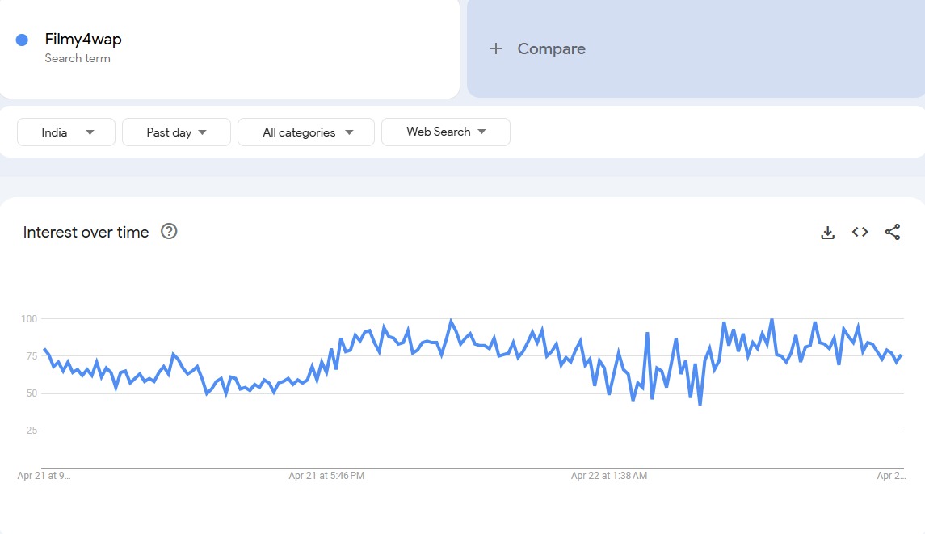Open the Web Search type dropdown
Viewport: 925px width, 534px height.
(446, 132)
